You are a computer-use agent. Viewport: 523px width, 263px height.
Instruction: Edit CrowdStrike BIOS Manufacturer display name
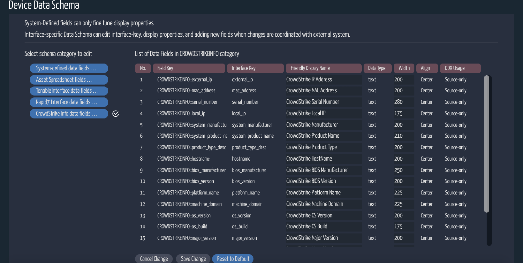[x=323, y=170]
